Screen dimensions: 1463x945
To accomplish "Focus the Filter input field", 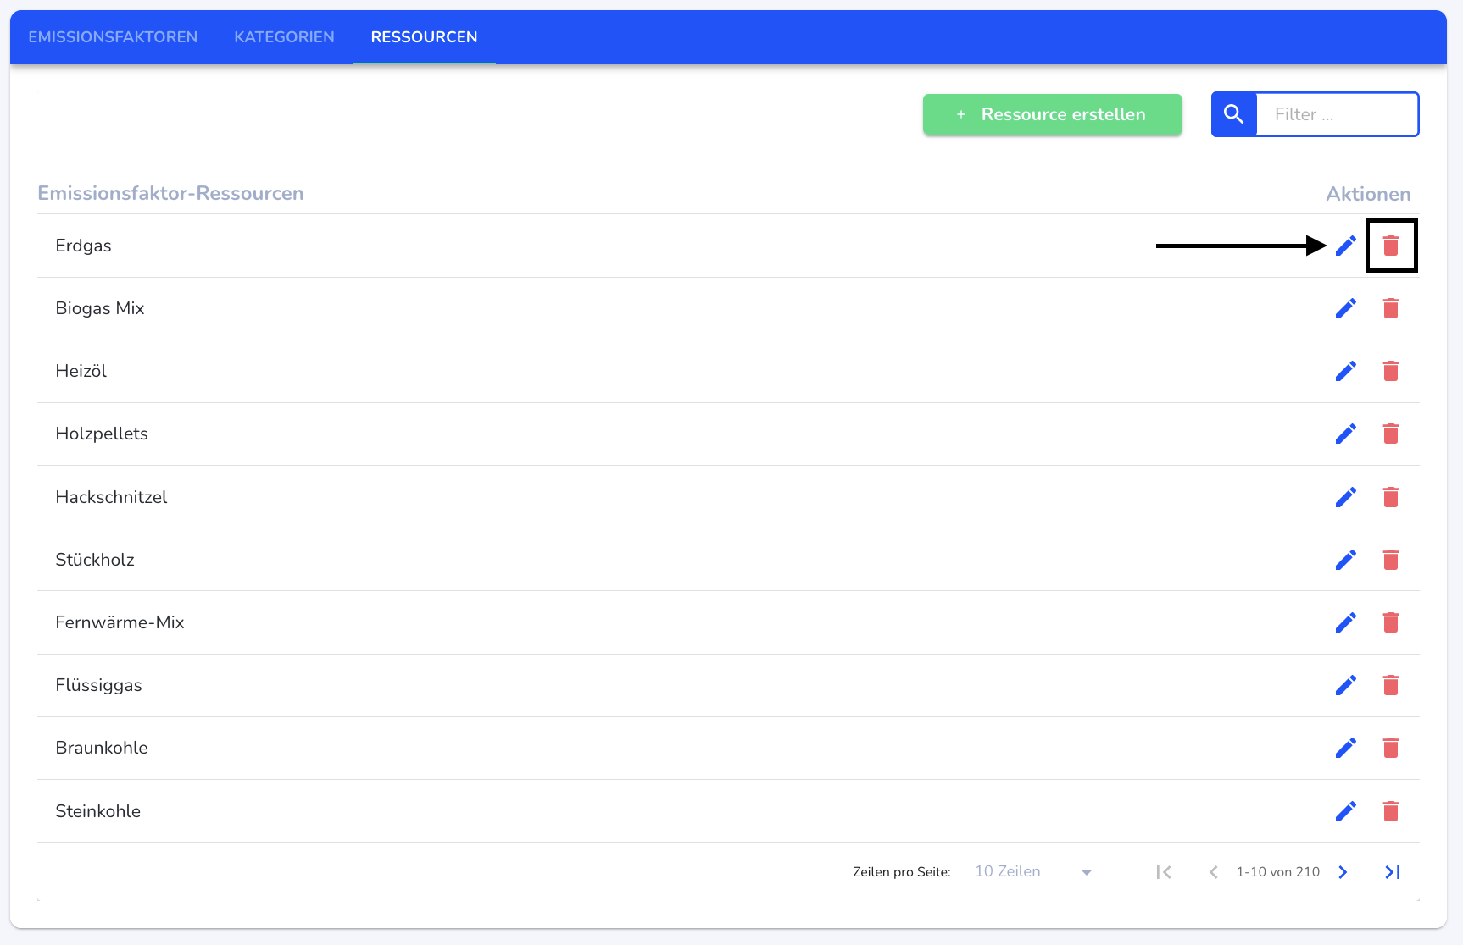I will click(1337, 114).
